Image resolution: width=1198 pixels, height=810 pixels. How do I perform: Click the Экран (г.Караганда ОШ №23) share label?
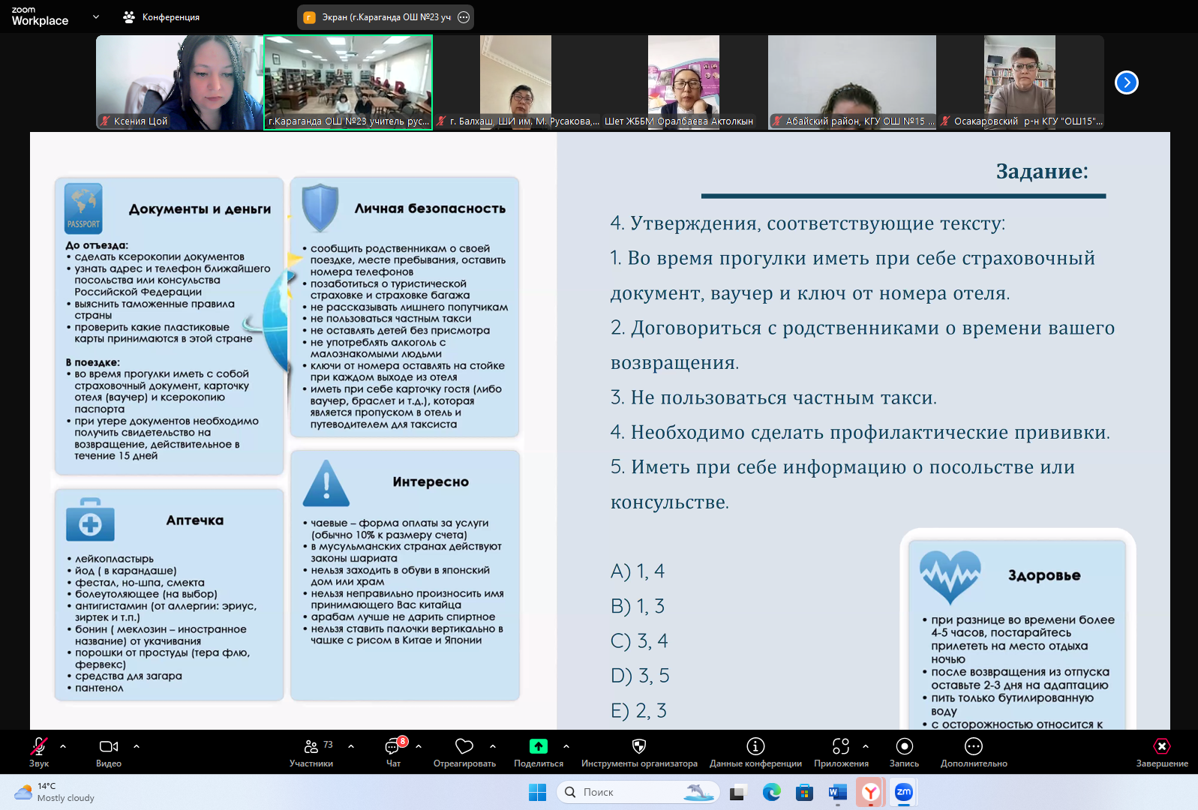(x=386, y=17)
